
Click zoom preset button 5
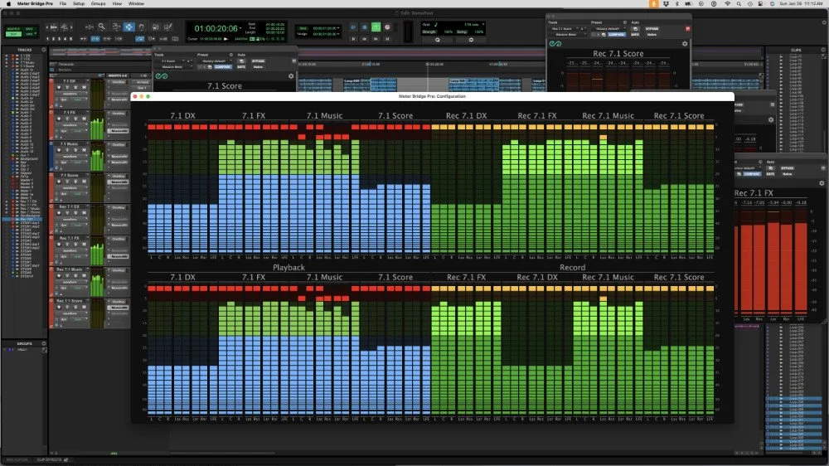point(71,39)
